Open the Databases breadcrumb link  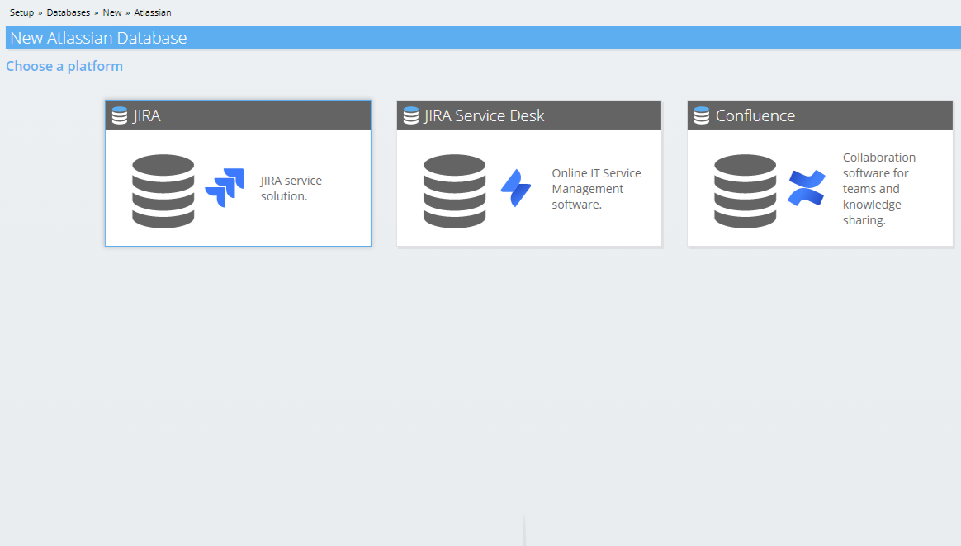point(68,12)
